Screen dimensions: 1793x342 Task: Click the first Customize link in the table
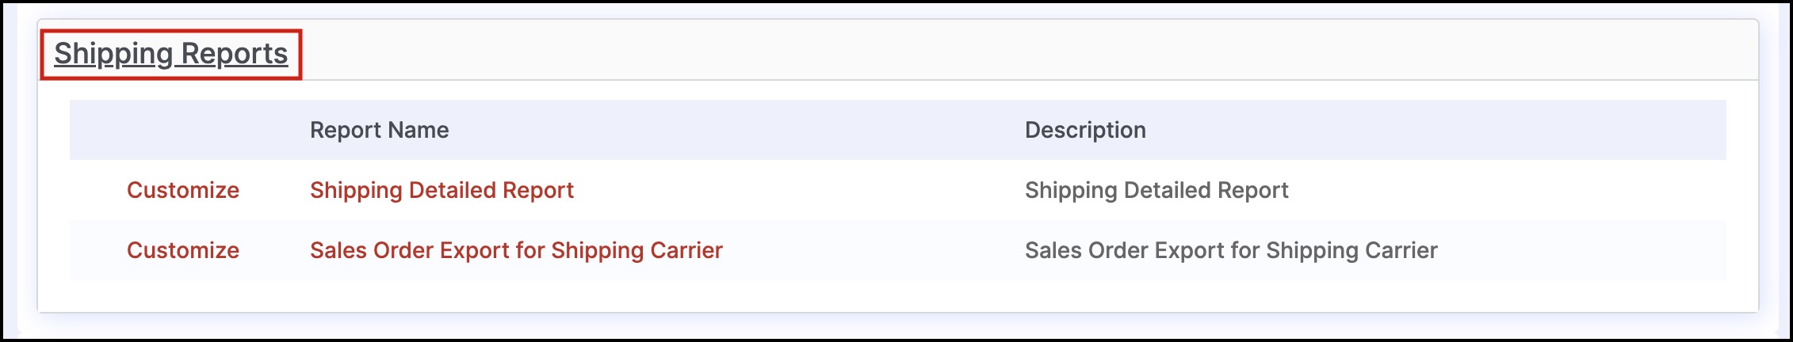[183, 190]
